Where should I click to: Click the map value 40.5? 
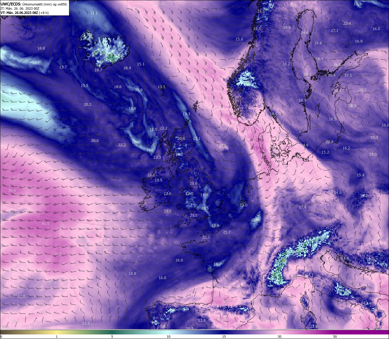45,223
